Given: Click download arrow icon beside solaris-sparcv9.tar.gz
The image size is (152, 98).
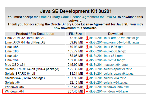Looking at the screenshot, I should pyautogui.click(x=87, y=74).
